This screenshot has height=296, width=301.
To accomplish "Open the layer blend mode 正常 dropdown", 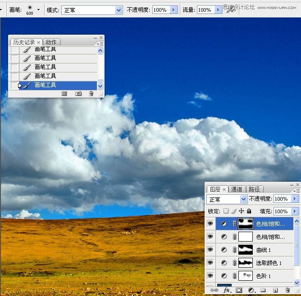I will point(227,200).
